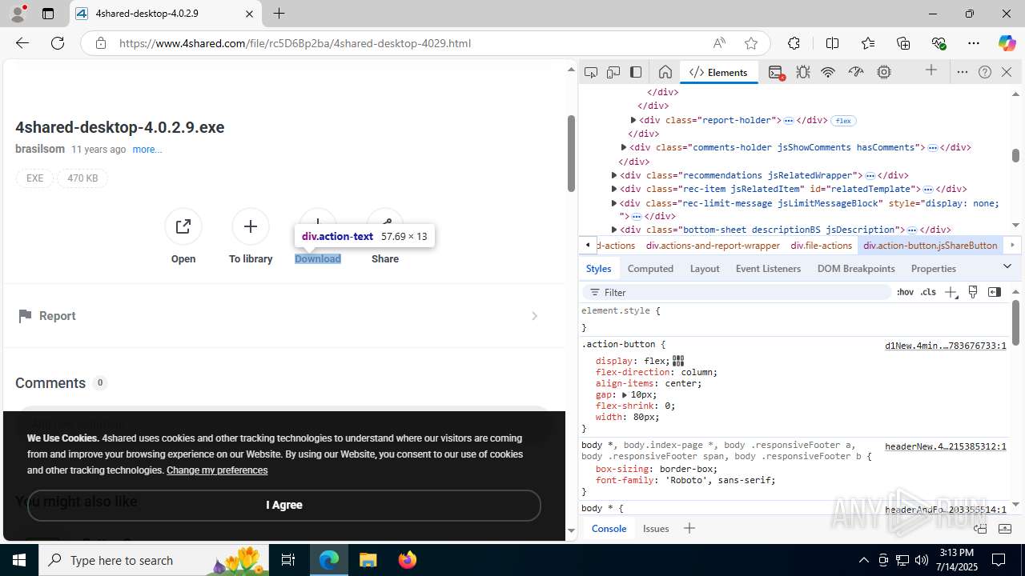This screenshot has width=1025, height=576.
Task: Add page to favorites star icon
Action: 750,43
